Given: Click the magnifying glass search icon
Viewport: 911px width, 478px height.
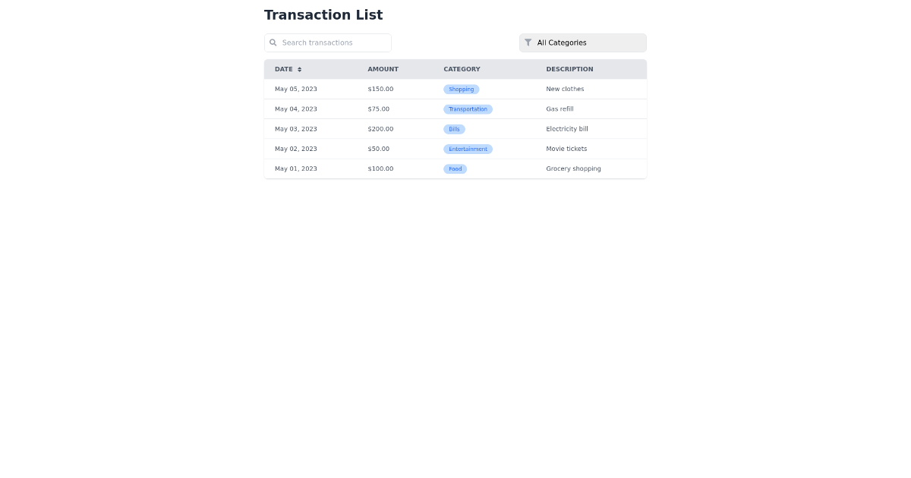Looking at the screenshot, I should (273, 42).
